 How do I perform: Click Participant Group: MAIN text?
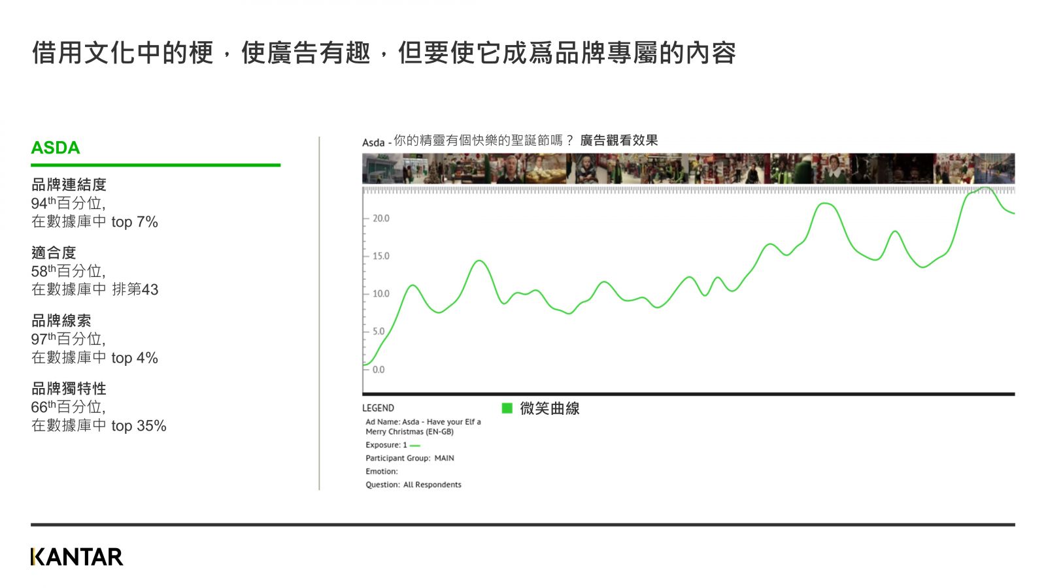pos(410,459)
